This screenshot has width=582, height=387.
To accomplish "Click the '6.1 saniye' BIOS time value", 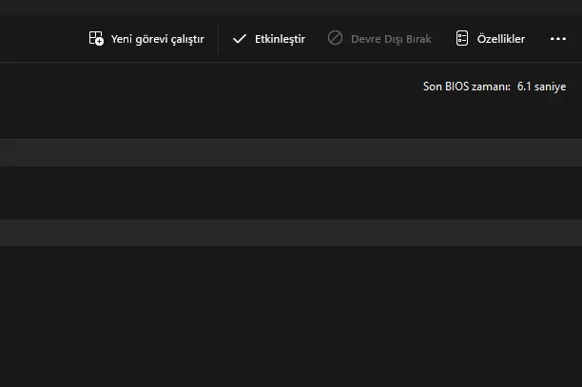I will (x=541, y=87).
